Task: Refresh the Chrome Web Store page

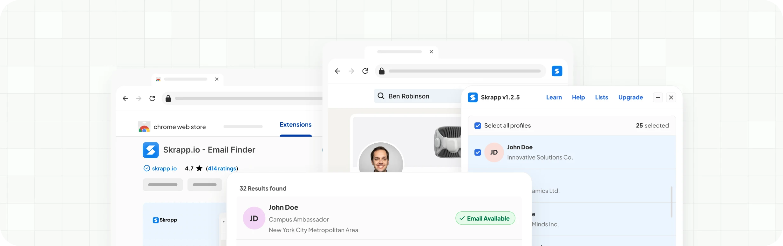Action: pyautogui.click(x=152, y=99)
